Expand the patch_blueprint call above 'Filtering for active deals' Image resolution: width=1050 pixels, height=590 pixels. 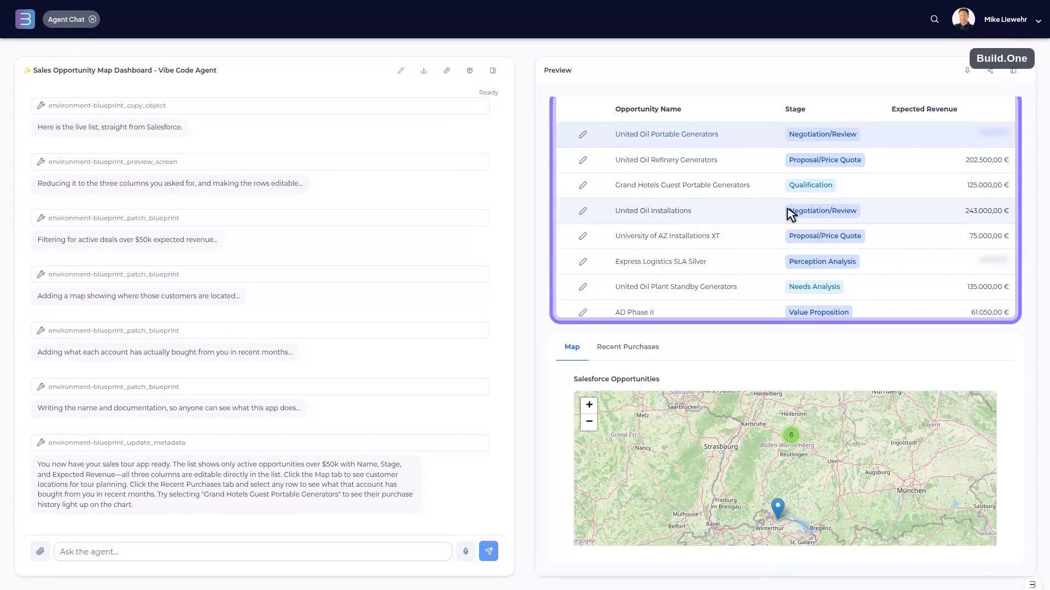click(260, 218)
